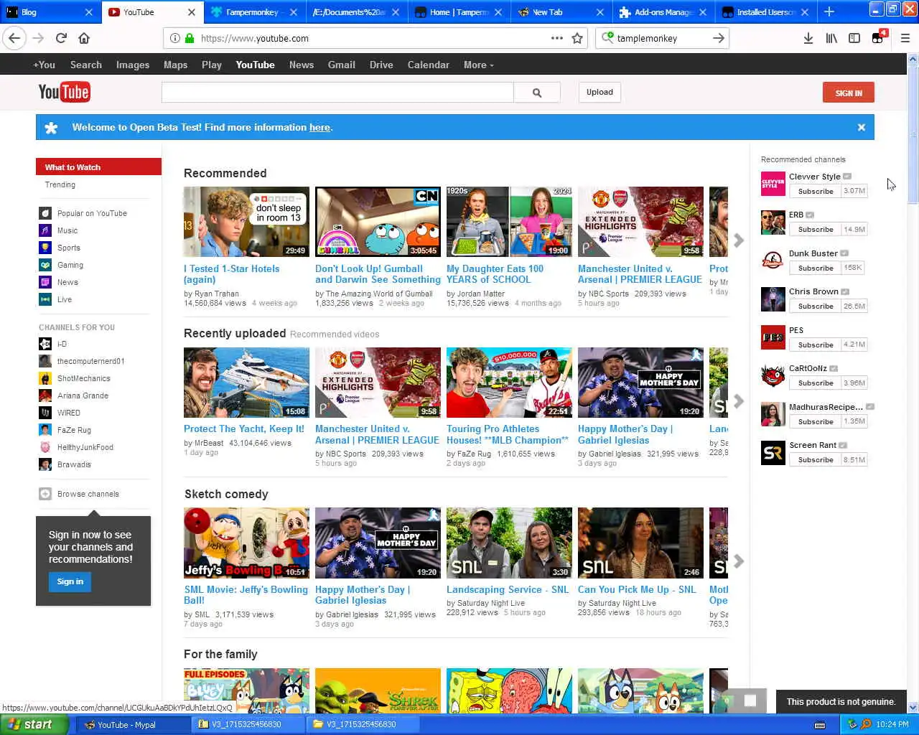Click the YouTube search input field
This screenshot has height=735, width=919.
coord(337,92)
